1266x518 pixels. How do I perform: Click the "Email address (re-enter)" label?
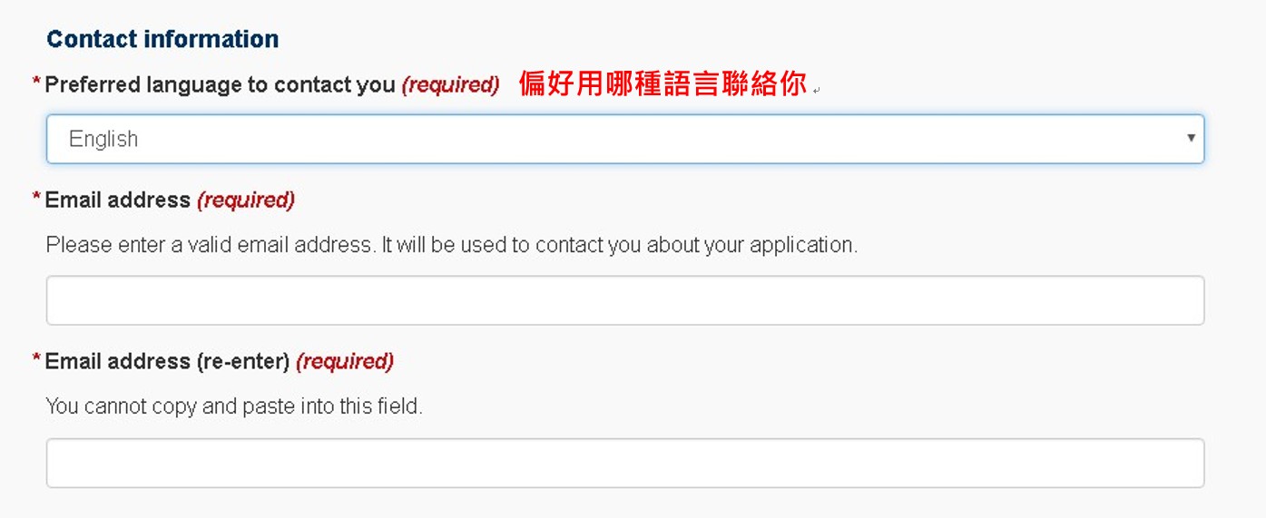[x=167, y=361]
